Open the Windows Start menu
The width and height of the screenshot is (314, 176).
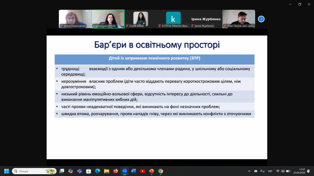coord(6,171)
